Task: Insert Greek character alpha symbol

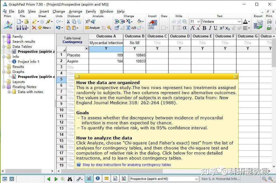Action: coord(184,28)
